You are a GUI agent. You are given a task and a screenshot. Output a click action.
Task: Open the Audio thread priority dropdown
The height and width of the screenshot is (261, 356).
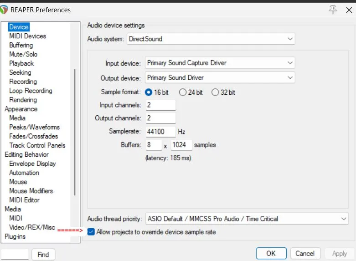click(x=247, y=219)
